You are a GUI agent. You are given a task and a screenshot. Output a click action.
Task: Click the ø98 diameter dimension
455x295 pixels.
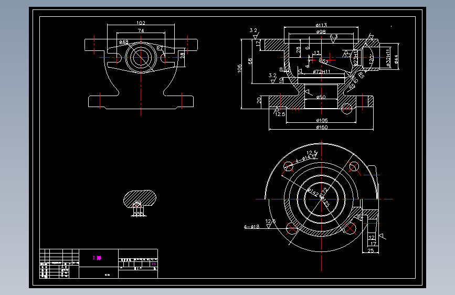pyautogui.click(x=321, y=32)
